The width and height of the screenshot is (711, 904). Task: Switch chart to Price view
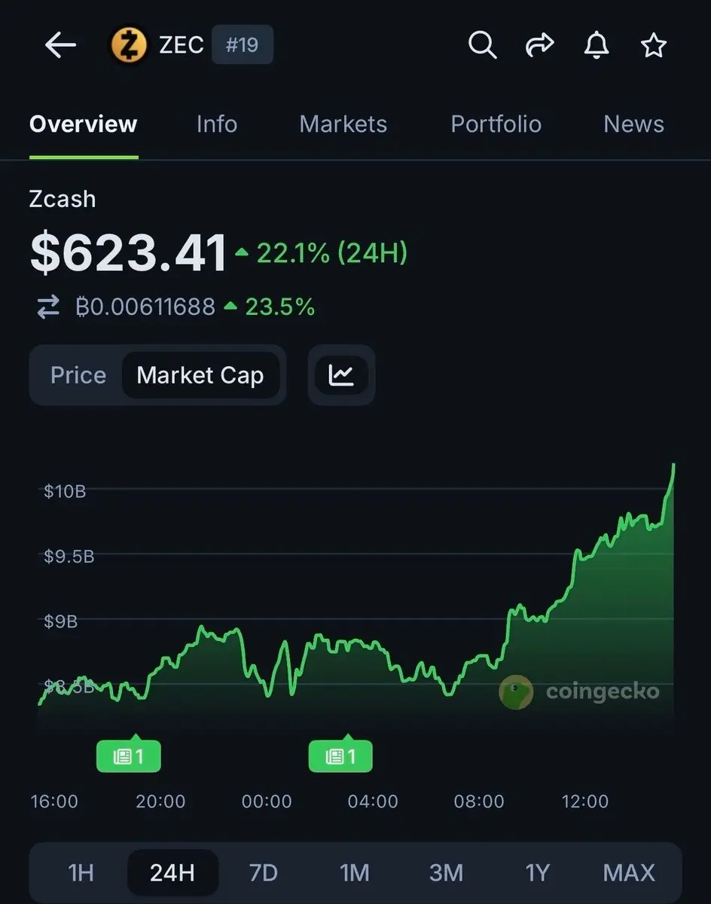coord(78,375)
